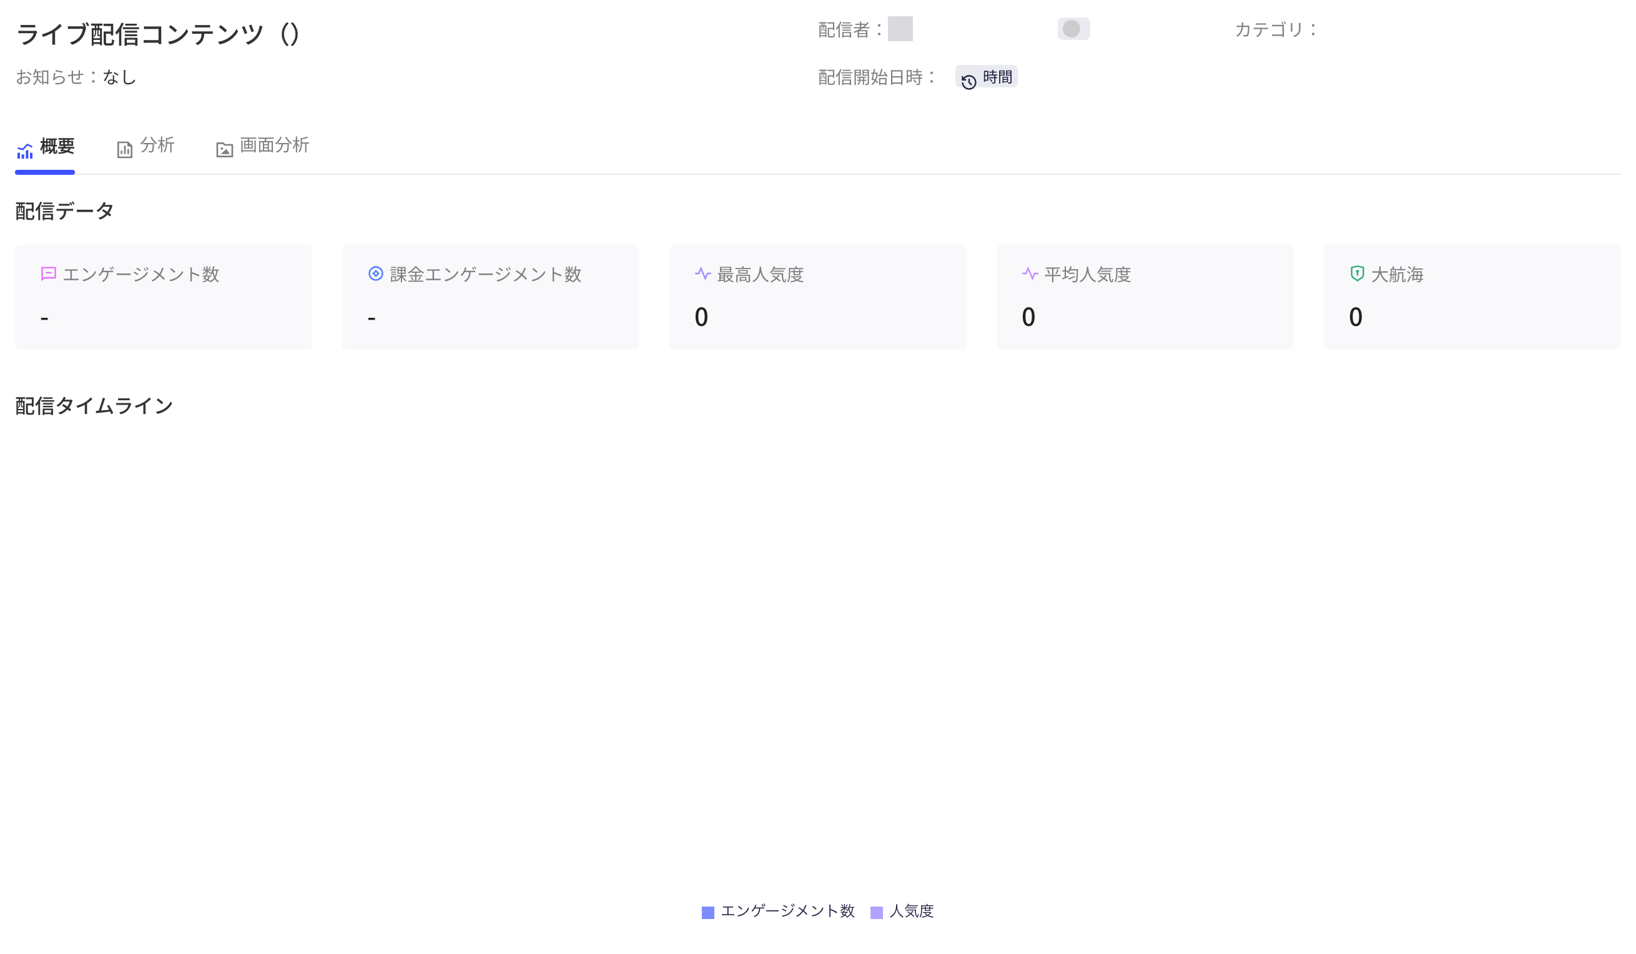This screenshot has height=954, width=1636.
Task: Click the 配信者 label text
Action: coord(850,30)
